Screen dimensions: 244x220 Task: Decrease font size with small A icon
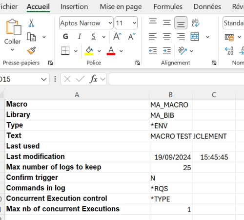[132, 37]
